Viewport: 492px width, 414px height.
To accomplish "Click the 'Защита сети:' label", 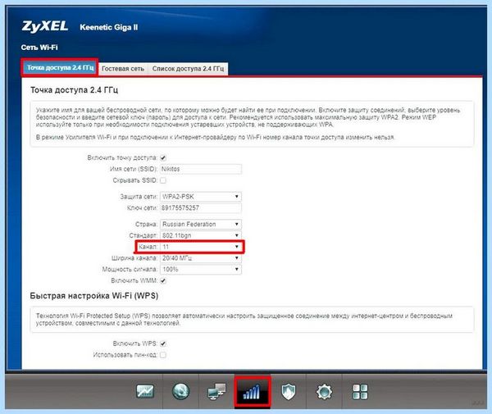I will coord(139,197).
